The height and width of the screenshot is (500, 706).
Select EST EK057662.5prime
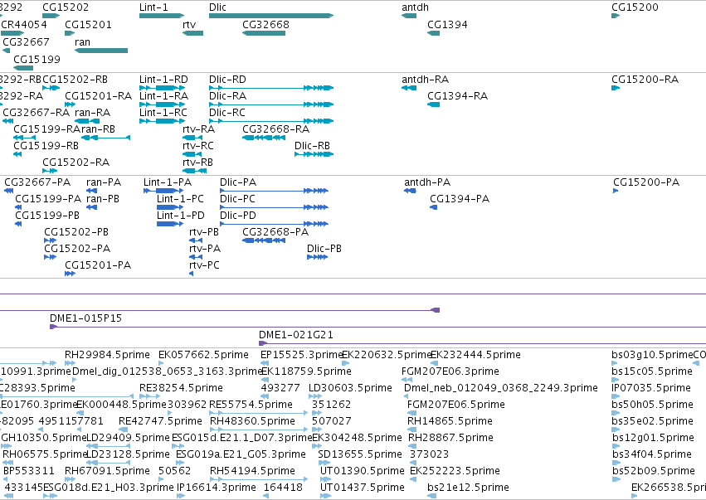coord(203,355)
